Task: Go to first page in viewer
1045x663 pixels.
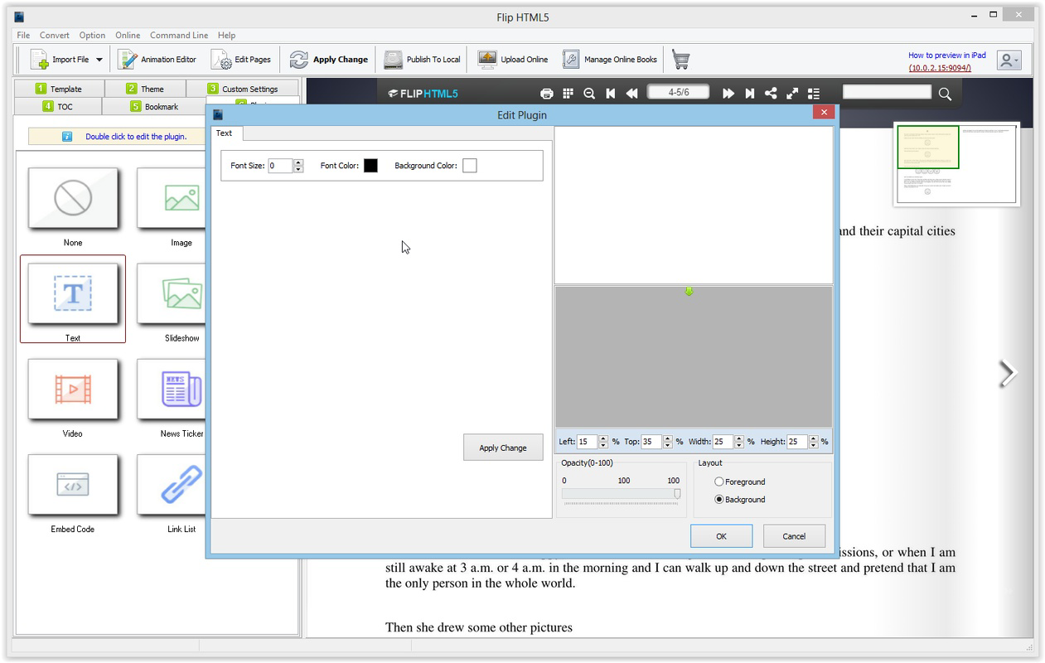Action: [x=611, y=94]
